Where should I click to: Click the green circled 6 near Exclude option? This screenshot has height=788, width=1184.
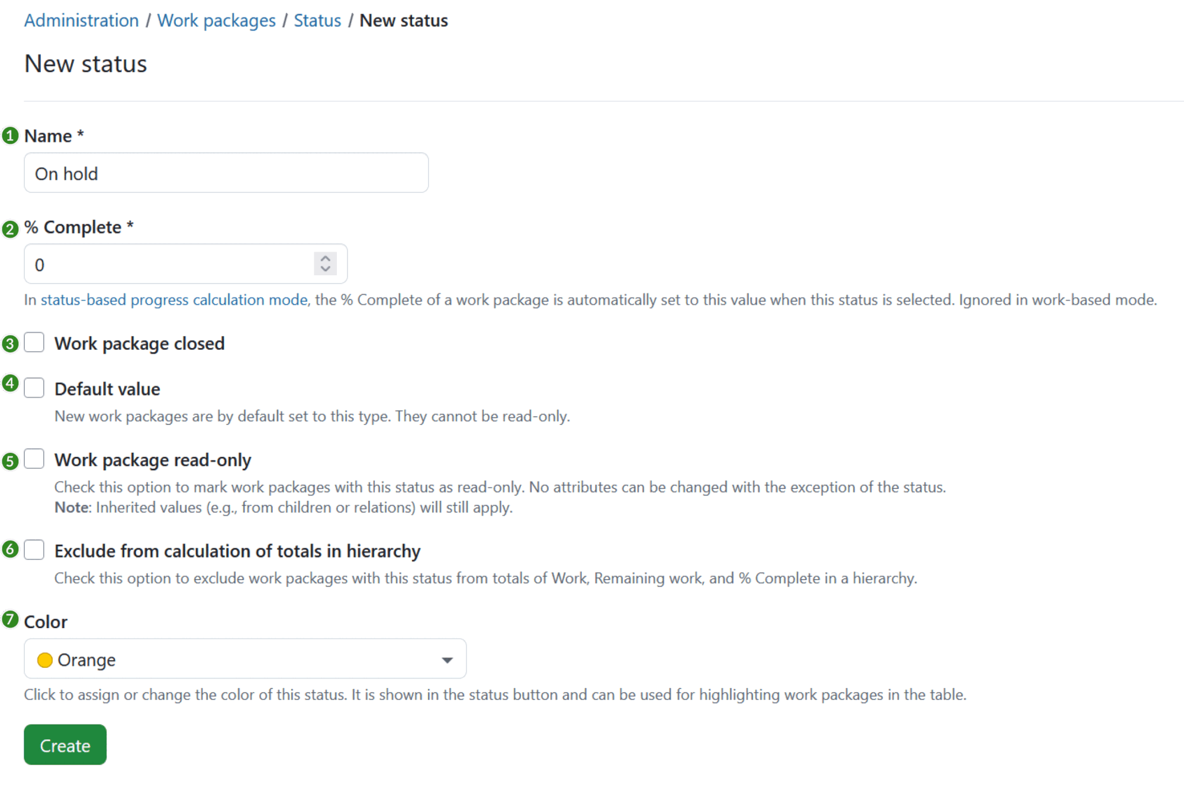10,549
